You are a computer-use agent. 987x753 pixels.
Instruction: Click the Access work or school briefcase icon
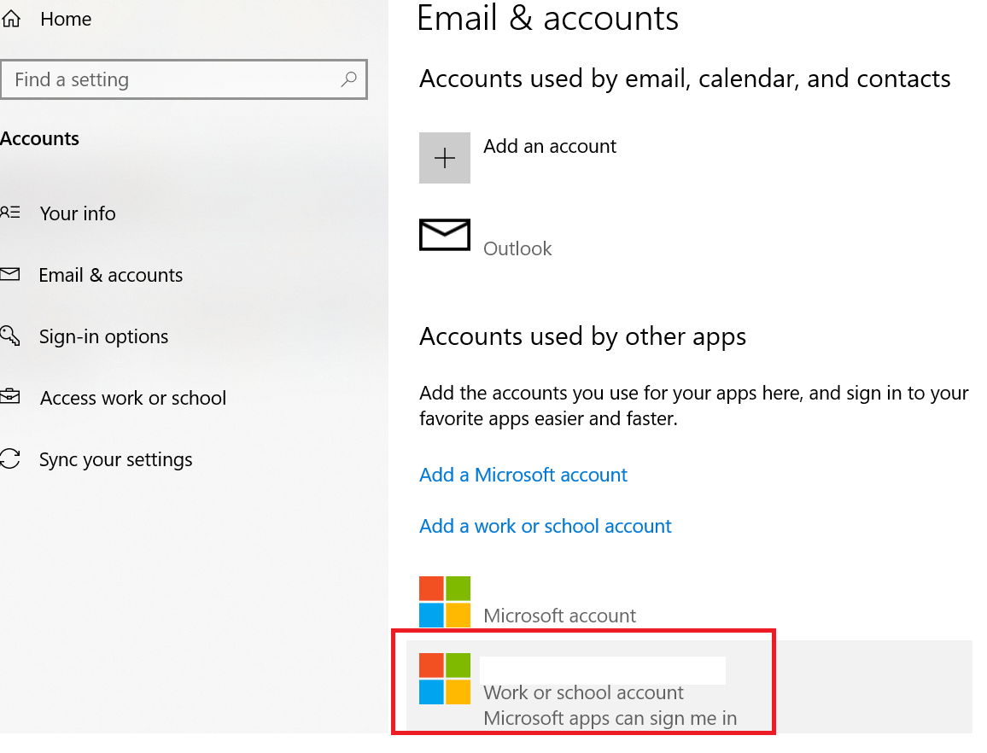pyautogui.click(x=10, y=397)
